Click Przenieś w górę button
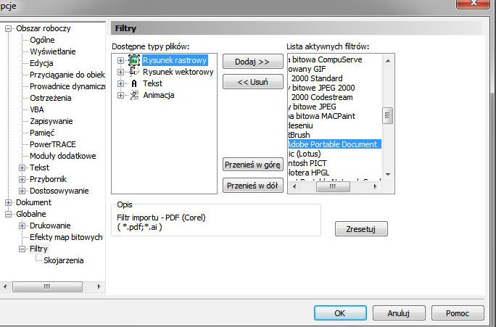Viewport: 496px width, 327px height. click(252, 165)
